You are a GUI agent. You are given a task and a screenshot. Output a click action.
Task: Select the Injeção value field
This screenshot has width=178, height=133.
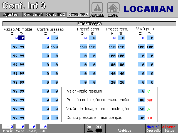click(8, 127)
